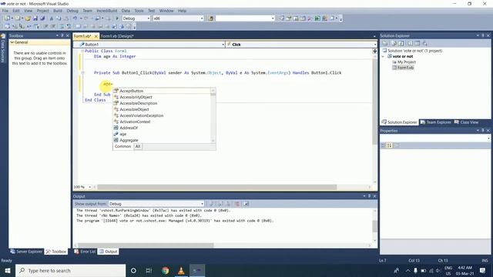Click the Alphabetical sort icon in Properties
The image size is (493, 277).
(x=390, y=145)
